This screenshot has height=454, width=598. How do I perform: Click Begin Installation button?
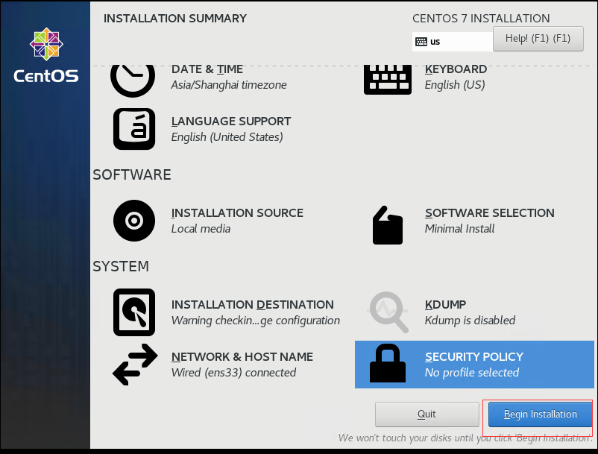pyautogui.click(x=540, y=414)
